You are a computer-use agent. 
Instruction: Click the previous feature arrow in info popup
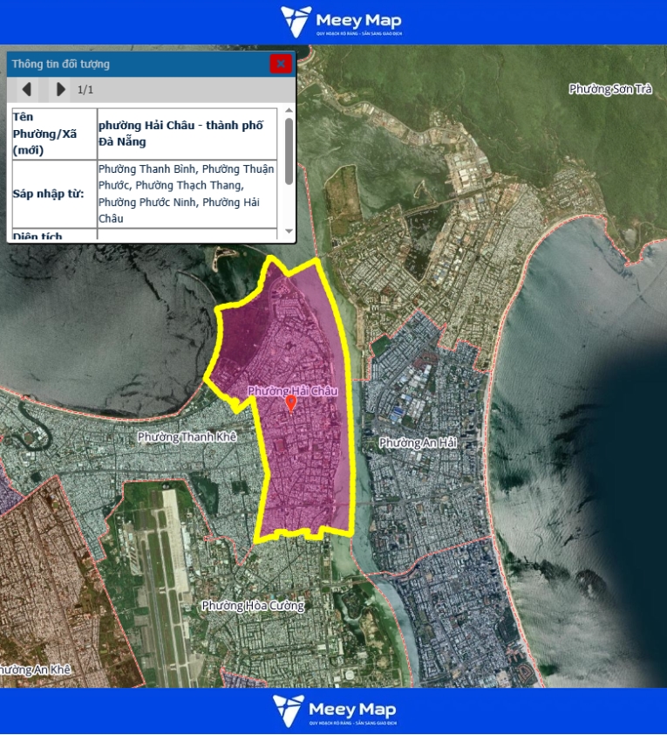pos(26,89)
